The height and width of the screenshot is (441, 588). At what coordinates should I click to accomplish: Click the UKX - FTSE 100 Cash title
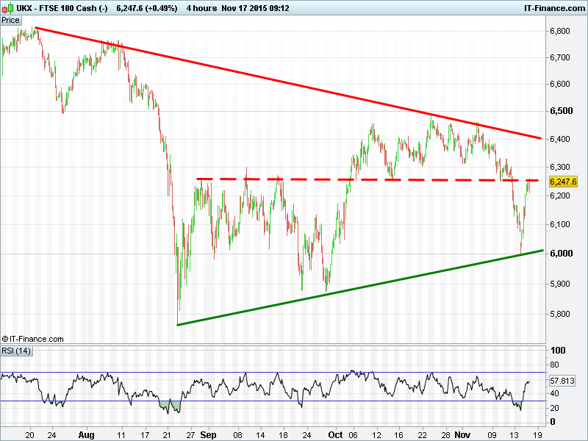tap(62, 8)
